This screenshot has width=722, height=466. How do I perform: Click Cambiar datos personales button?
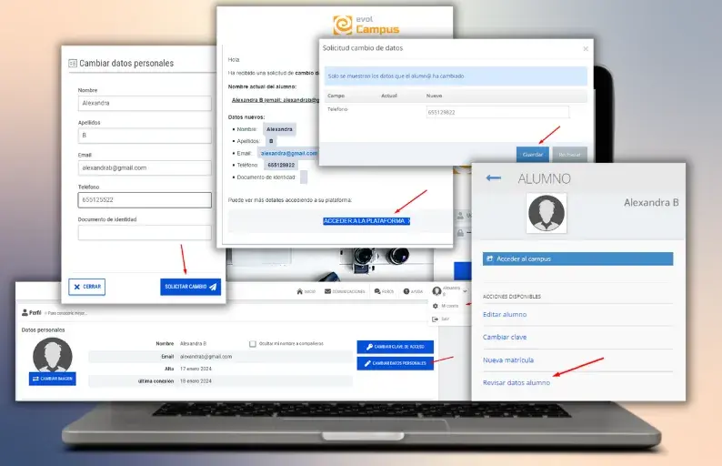[x=395, y=363]
